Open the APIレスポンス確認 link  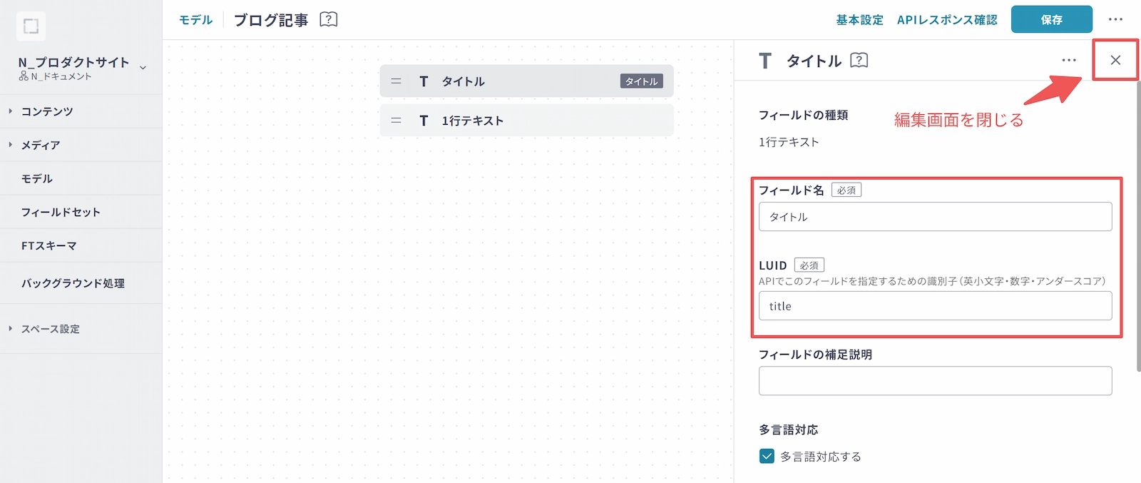click(x=947, y=20)
